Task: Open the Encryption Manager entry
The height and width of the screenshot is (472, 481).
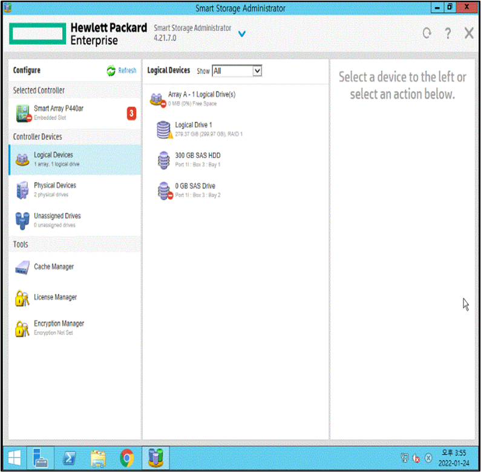Action: [75, 328]
